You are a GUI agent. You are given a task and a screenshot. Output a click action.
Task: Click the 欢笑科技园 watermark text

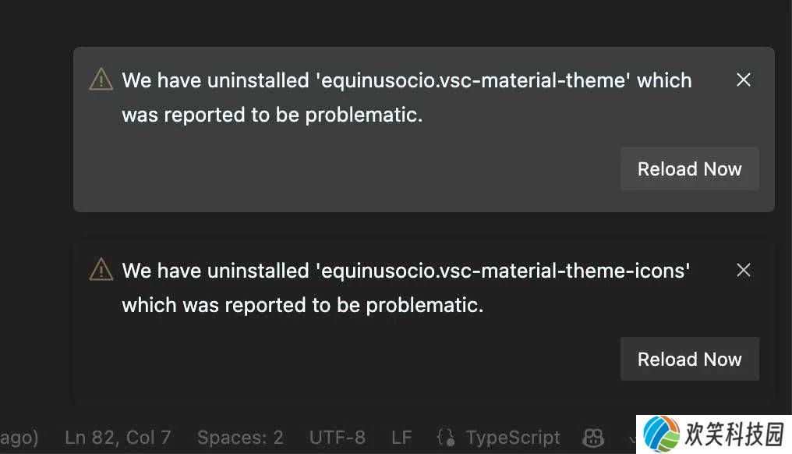pos(734,434)
